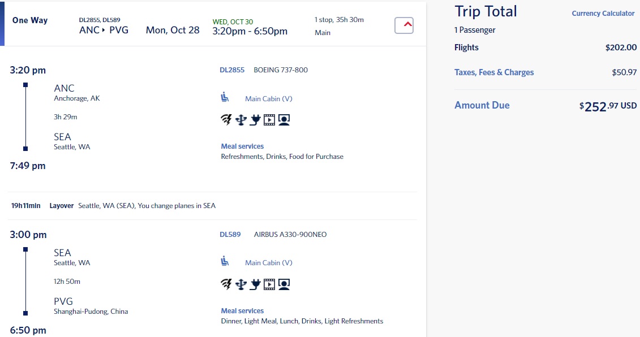This screenshot has height=337, width=640.
Task: Open the Currency Calculator link
Action: pyautogui.click(x=603, y=14)
